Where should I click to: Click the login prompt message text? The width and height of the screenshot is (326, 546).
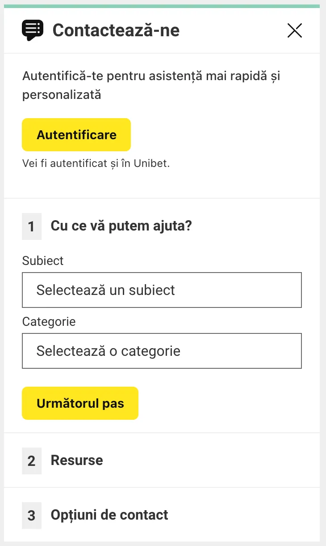coord(151,85)
